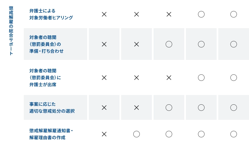The height and width of the screenshot is (148, 249).
Task: Click the fourth-column circle in 対象労働者ヒアリング row
Action: (x=201, y=14)
